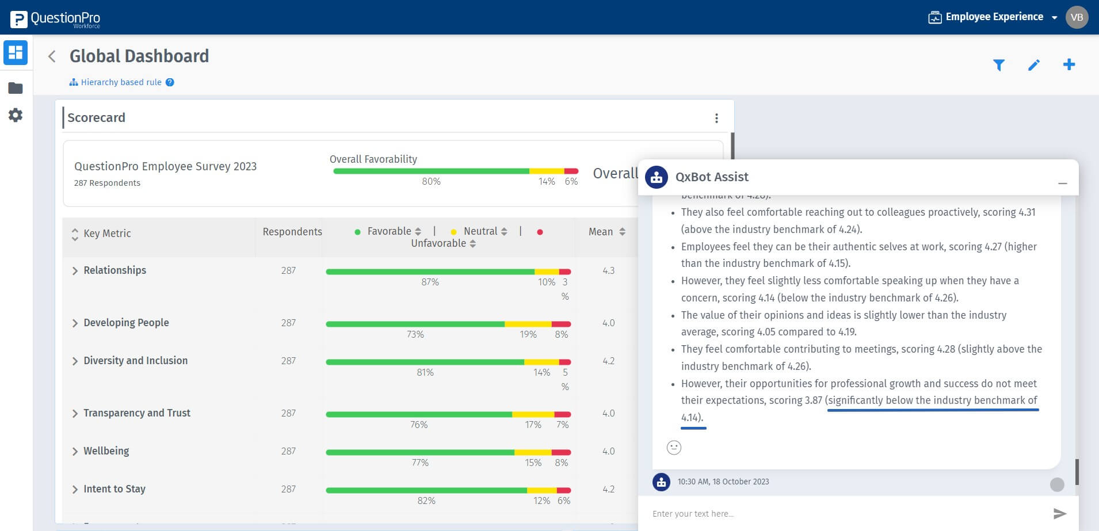Expand the Relationships metric row
Viewport: 1099px width, 531px height.
pos(75,271)
